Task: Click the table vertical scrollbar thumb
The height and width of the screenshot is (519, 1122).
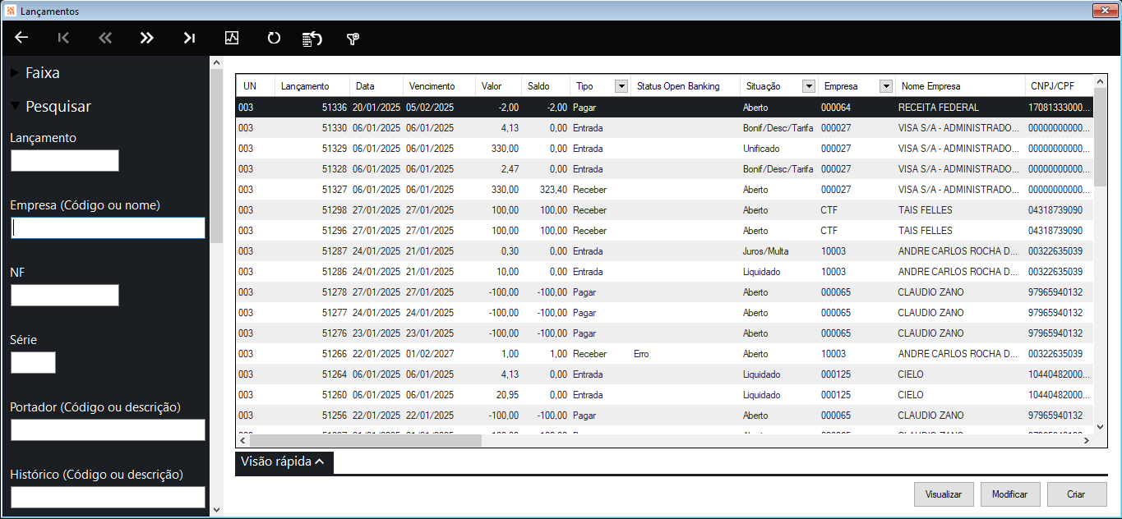Action: pyautogui.click(x=1101, y=137)
